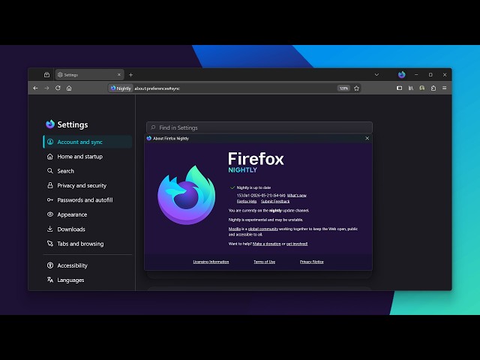Image resolution: width=480 pixels, height=360 pixels.
Task: Reset zoom via 120% indicator
Action: (x=343, y=88)
